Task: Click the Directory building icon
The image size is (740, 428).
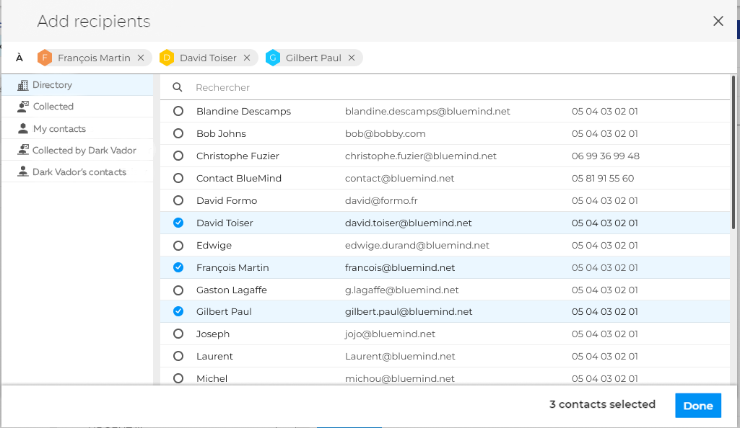Action: click(23, 85)
